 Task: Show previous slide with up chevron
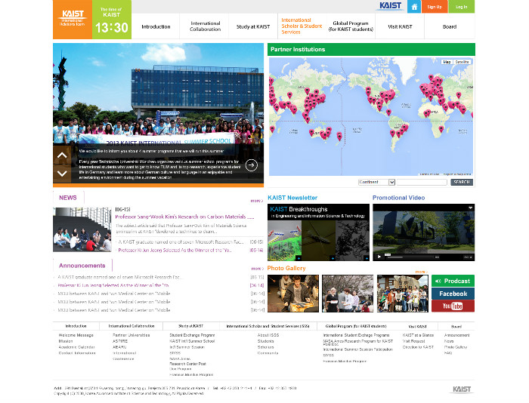point(62,155)
